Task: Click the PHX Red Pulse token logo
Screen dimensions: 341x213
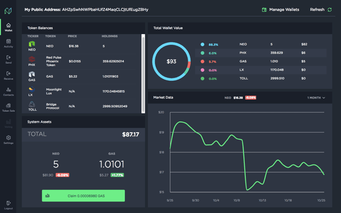Action: pos(32,59)
